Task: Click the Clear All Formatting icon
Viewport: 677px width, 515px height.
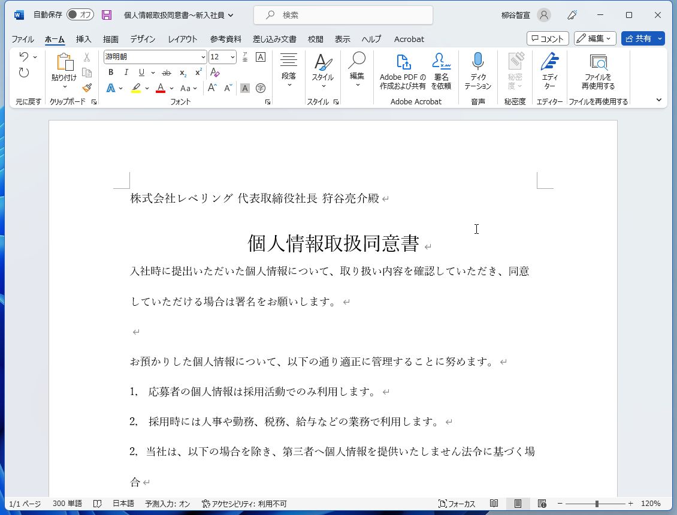Action: coord(214,72)
